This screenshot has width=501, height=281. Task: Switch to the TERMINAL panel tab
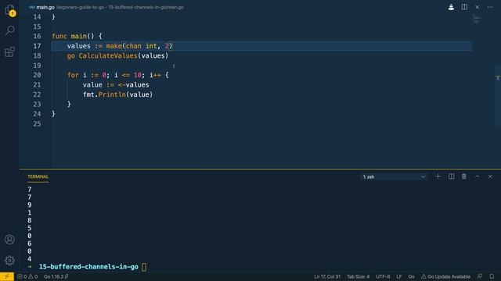[38, 177]
